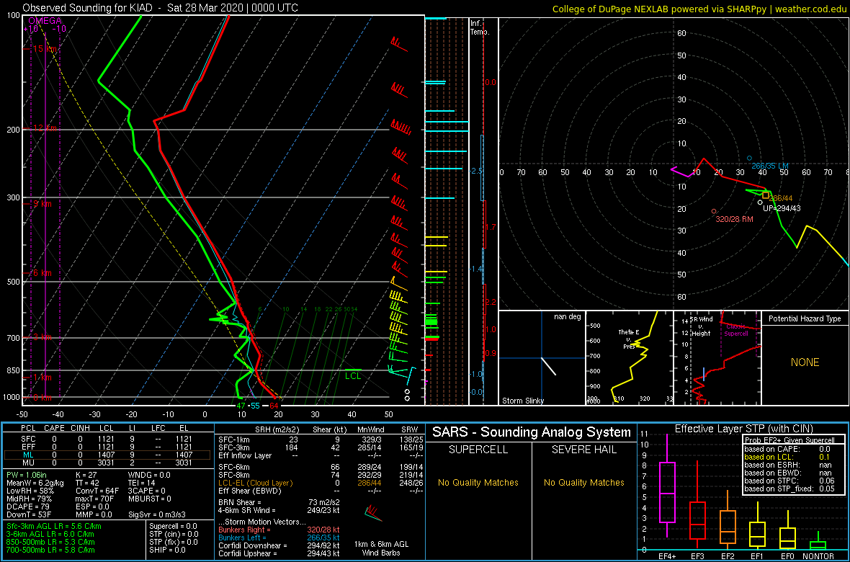Select the magenta OMEGA label
Image resolution: width=850 pixels, height=562 pixels.
coord(45,21)
